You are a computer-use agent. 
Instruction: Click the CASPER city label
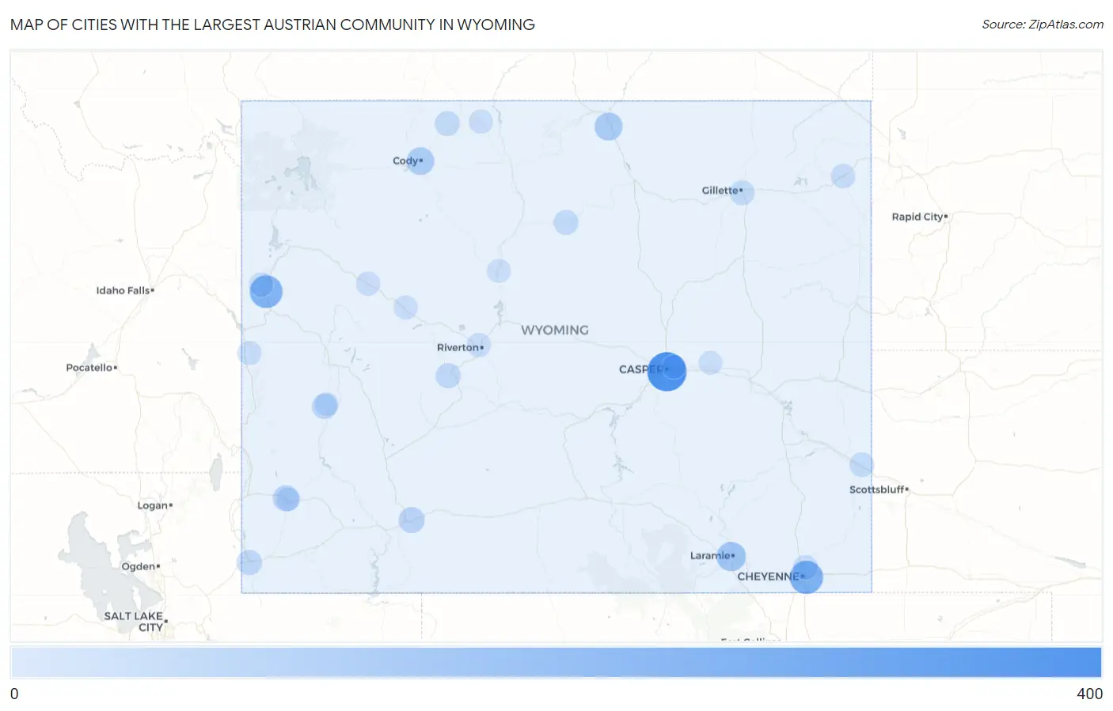click(x=641, y=369)
